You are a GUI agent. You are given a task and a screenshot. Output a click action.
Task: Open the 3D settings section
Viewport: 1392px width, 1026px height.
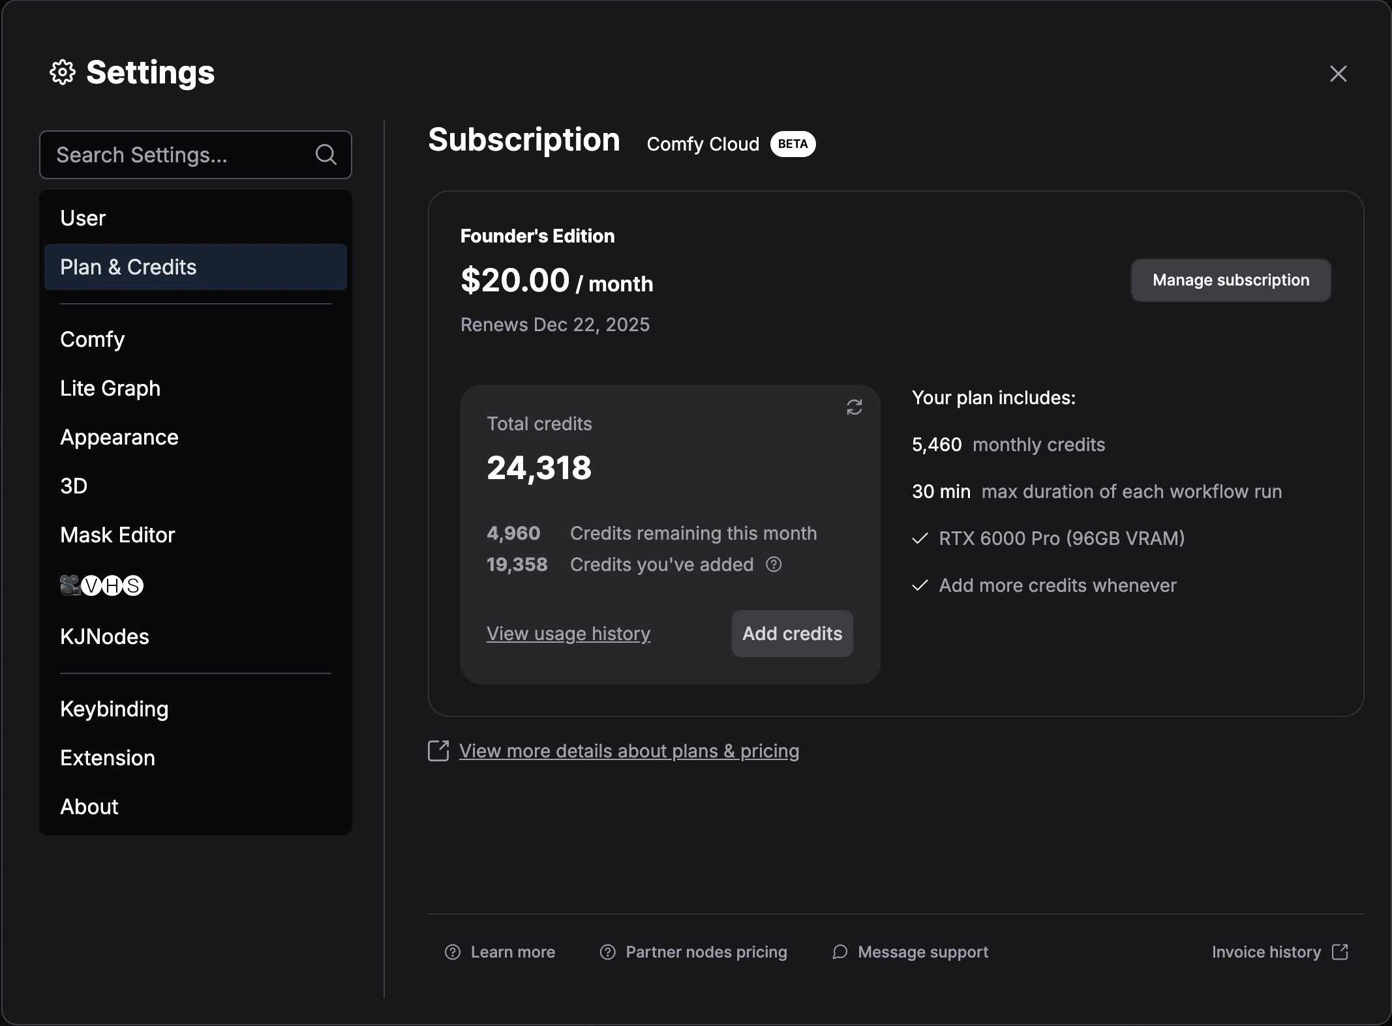pos(73,486)
